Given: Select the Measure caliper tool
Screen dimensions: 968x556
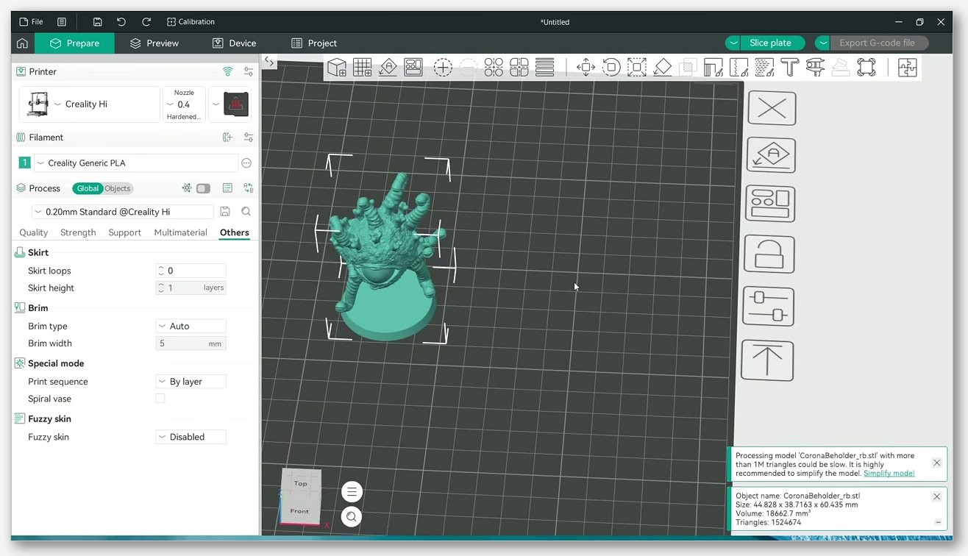Looking at the screenshot, I should (x=815, y=68).
